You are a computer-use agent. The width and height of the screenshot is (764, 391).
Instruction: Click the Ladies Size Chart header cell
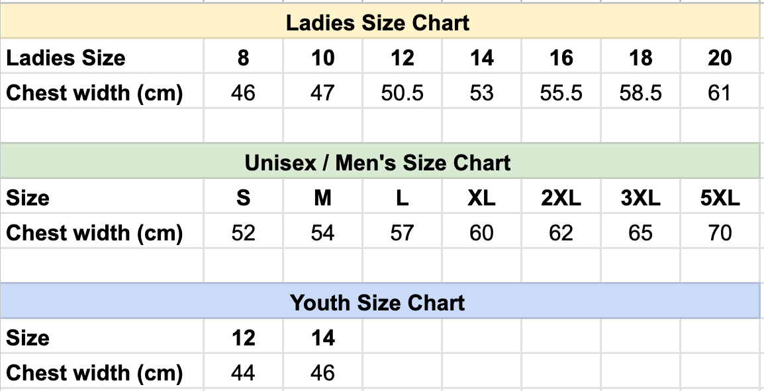point(377,22)
